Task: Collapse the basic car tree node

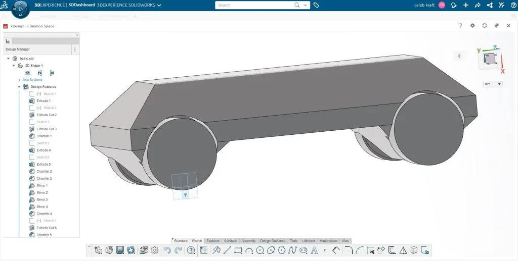Action: [x=8, y=59]
